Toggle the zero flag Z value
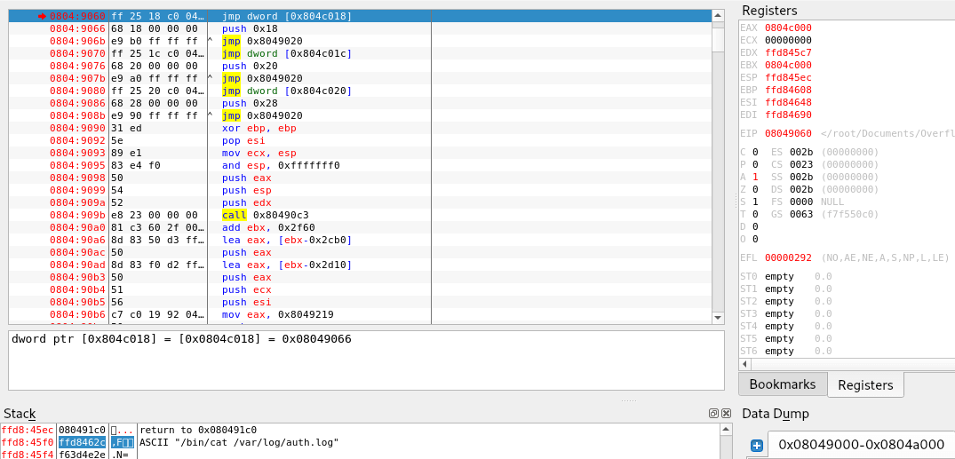This screenshot has height=459, width=955. tap(755, 189)
